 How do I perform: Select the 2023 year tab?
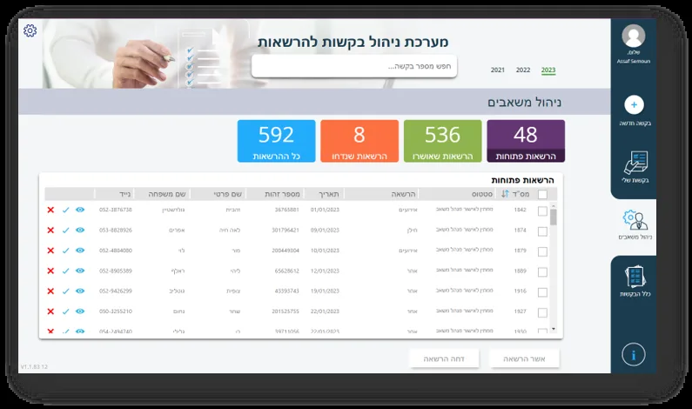(x=548, y=70)
